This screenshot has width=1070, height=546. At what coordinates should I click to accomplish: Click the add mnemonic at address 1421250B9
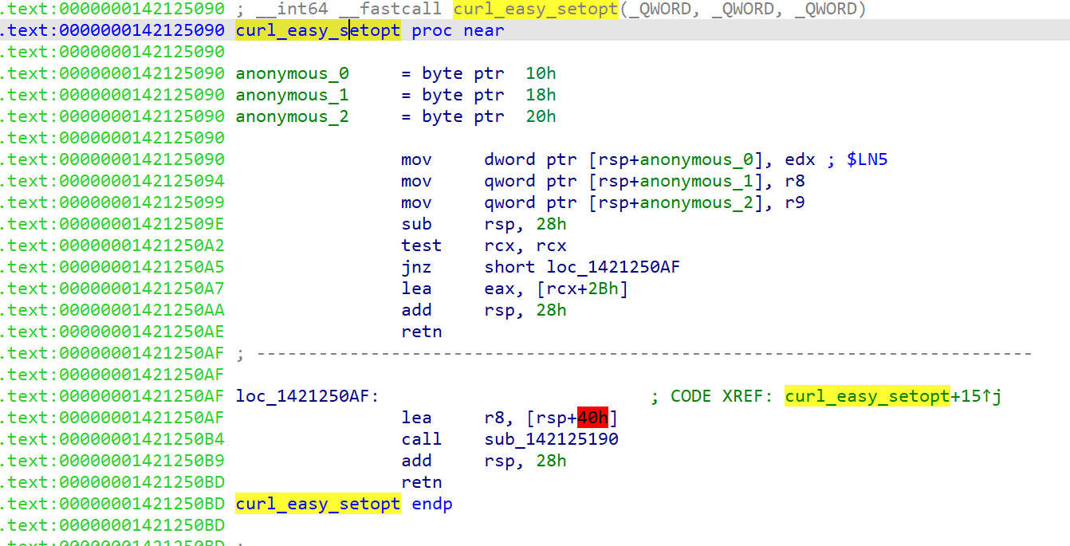(417, 461)
